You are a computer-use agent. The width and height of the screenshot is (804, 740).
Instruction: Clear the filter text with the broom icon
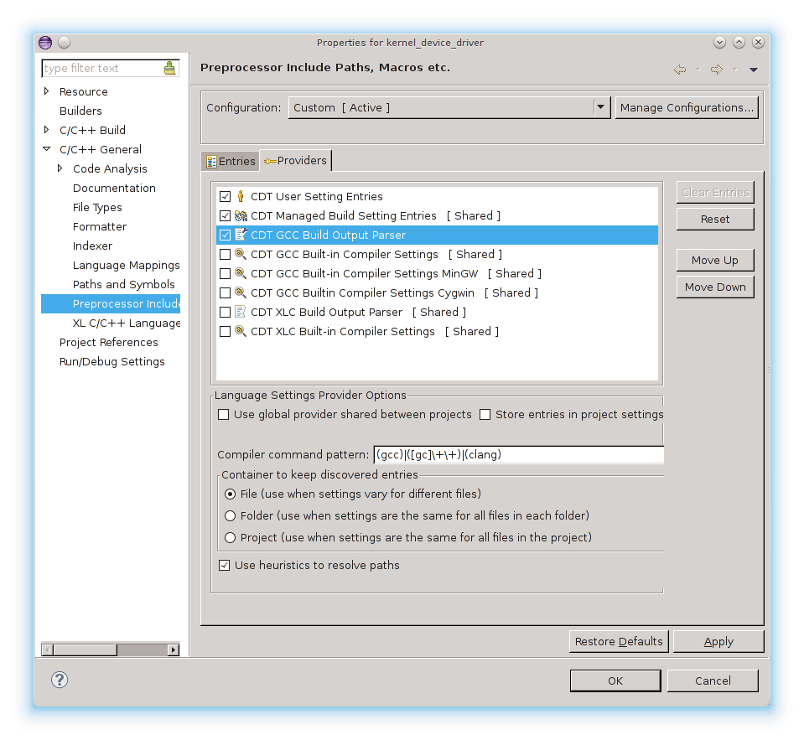click(169, 68)
